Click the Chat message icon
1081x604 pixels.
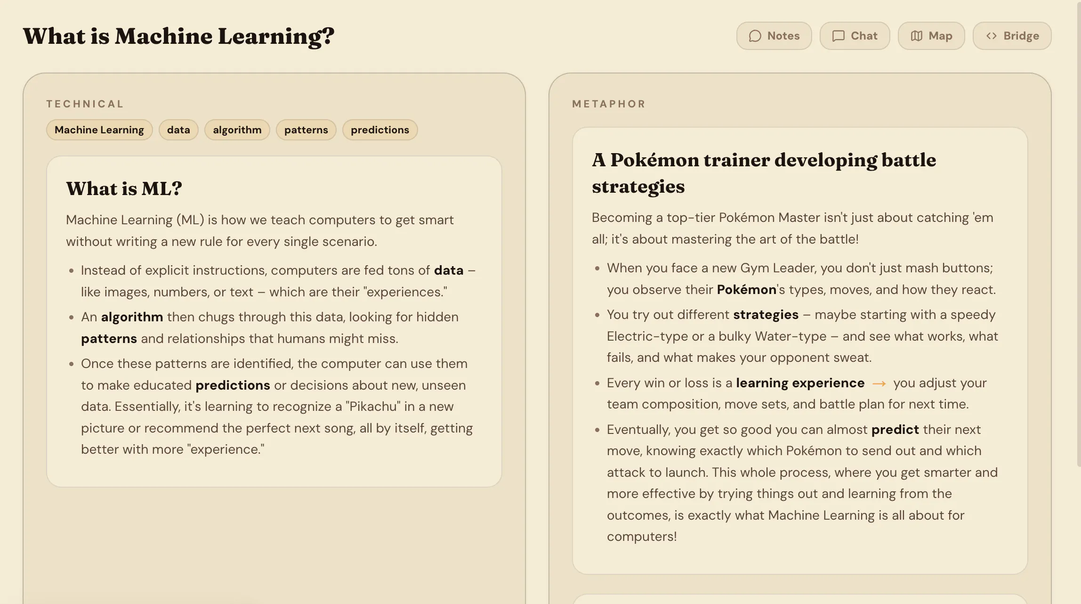coord(838,36)
